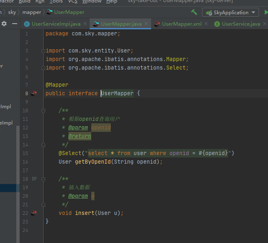Image resolution: width=268 pixels, height=243 pixels.
Task: Click the UserService.java interface icon
Action: coord(217,24)
